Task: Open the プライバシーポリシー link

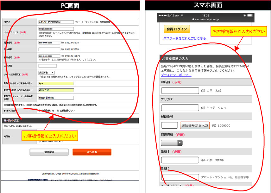Action: [176, 75]
